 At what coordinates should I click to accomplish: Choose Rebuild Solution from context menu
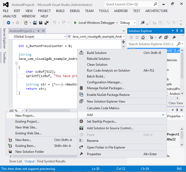pos(98,59)
